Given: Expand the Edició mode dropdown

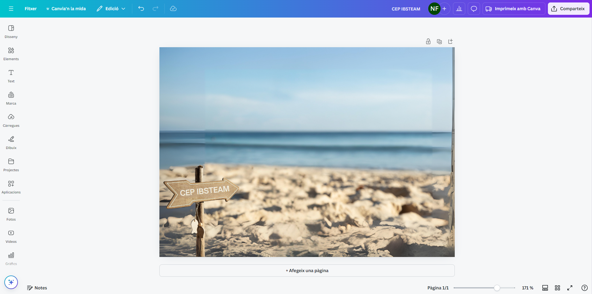Looking at the screenshot, I should coord(111,9).
